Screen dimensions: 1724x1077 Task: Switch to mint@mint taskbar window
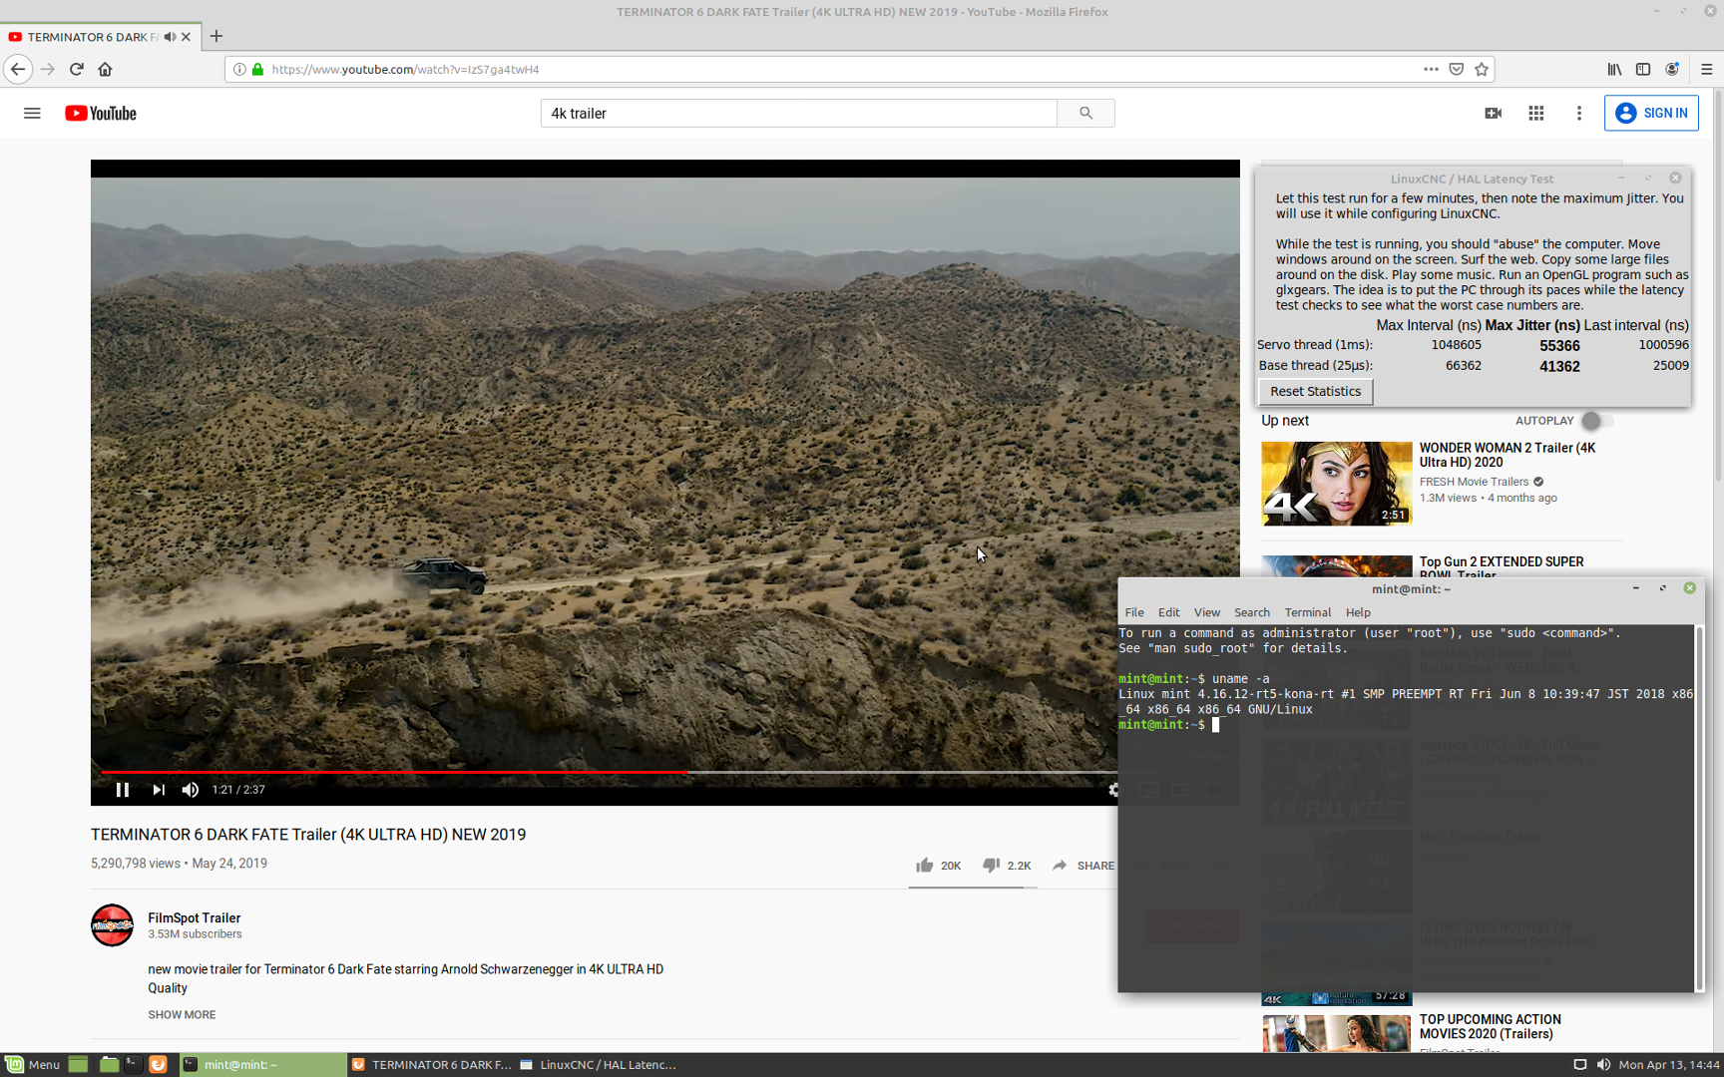[261, 1065]
